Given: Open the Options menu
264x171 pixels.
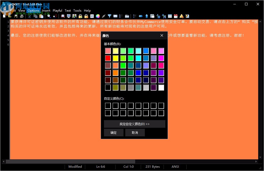Looking at the screenshot, I should pos(33,11).
